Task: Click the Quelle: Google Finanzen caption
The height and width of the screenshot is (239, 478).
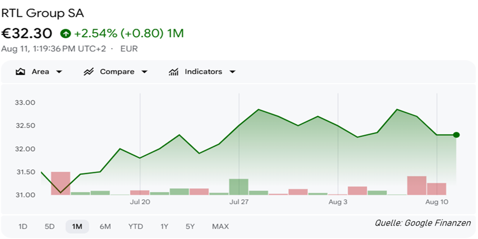Action: pos(423,223)
